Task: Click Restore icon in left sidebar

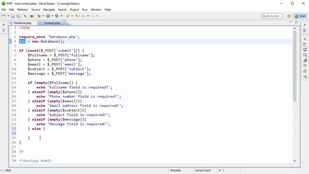Action: pyautogui.click(x=3, y=25)
